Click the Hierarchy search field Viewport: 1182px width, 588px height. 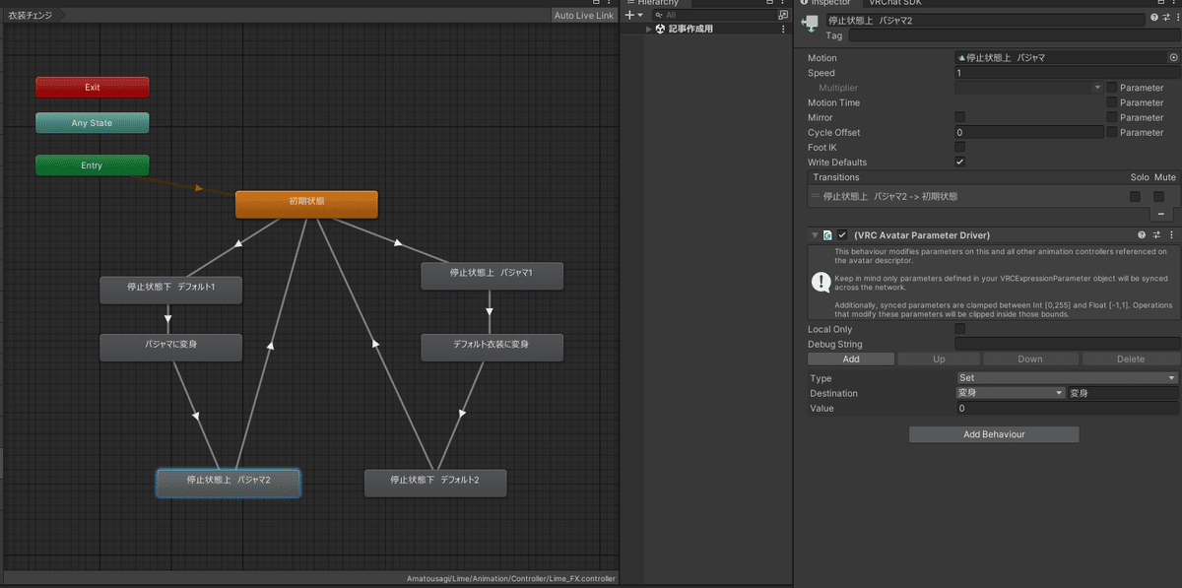coord(717,16)
